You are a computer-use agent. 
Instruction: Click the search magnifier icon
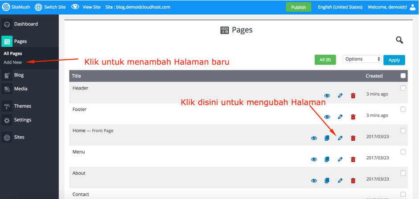point(399,40)
